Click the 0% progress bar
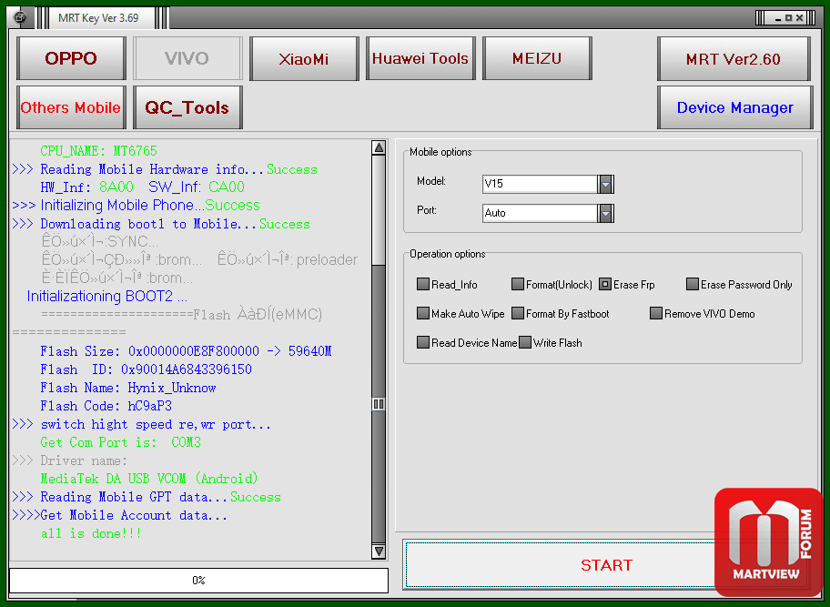The height and width of the screenshot is (607, 830). (198, 580)
